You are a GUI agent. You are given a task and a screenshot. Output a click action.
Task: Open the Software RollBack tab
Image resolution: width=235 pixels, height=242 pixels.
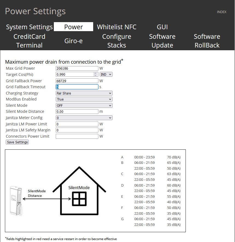pyautogui.click(x=207, y=41)
